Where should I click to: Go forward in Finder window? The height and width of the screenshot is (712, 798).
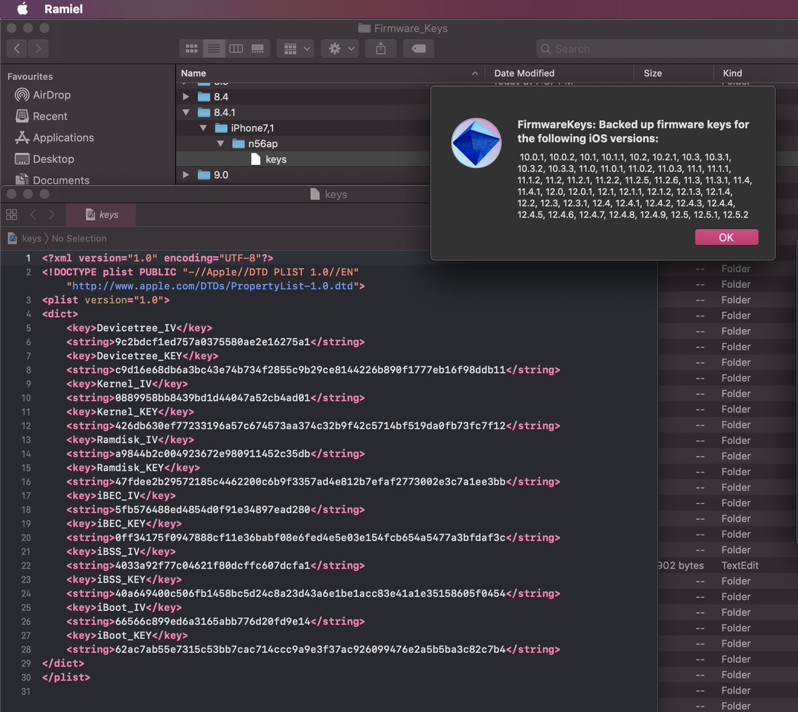(39, 49)
